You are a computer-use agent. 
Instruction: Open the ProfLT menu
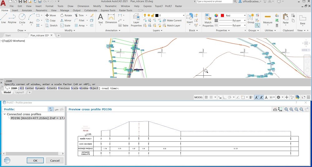pyautogui.click(x=168, y=6)
